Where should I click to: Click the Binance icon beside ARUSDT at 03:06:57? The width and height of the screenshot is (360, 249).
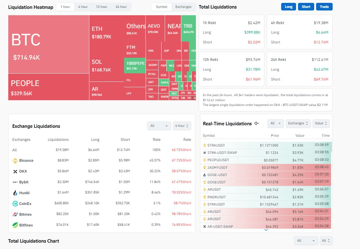[204, 190]
